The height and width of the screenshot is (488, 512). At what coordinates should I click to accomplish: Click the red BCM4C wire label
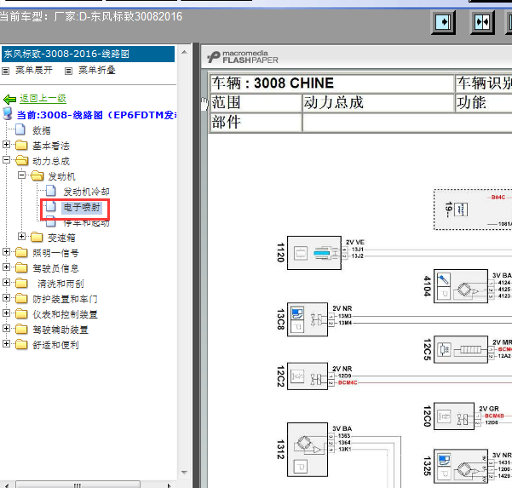point(348,382)
